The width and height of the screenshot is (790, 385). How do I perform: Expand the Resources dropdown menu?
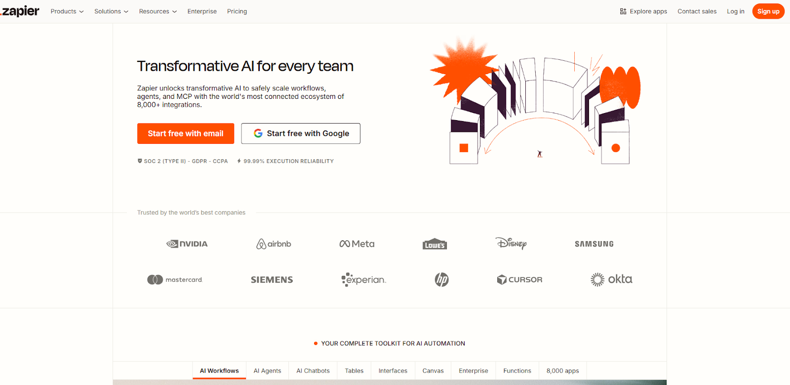[x=158, y=11]
